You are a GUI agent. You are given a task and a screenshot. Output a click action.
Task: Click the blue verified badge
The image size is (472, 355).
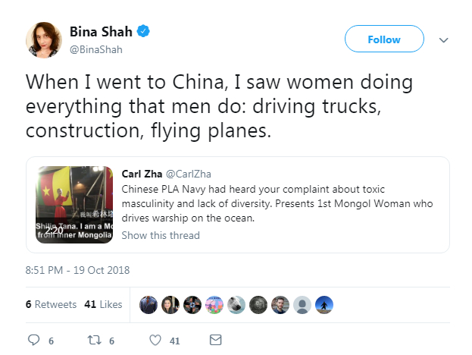point(142,32)
